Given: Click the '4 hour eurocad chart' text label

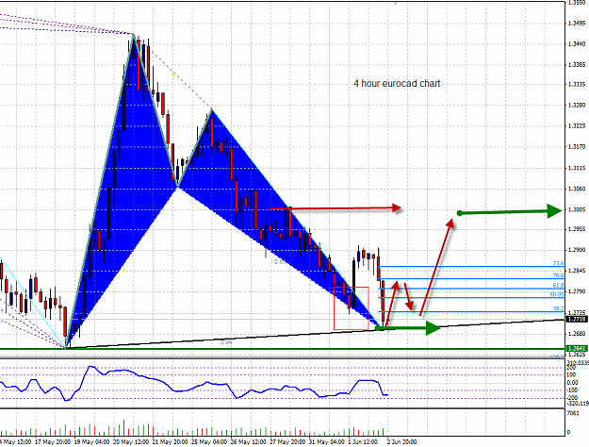Looking at the screenshot, I should click(397, 84).
